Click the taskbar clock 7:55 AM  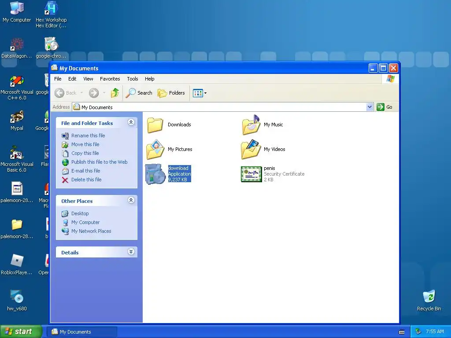[x=435, y=332]
